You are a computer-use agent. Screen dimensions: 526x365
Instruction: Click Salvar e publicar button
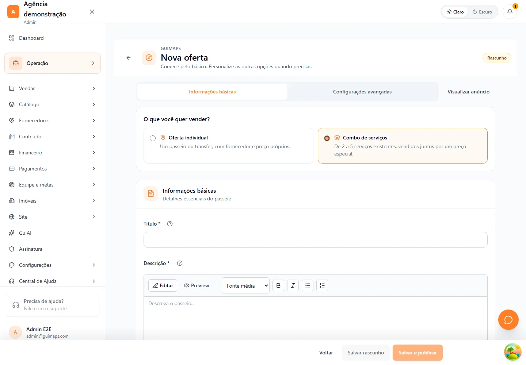tap(418, 353)
